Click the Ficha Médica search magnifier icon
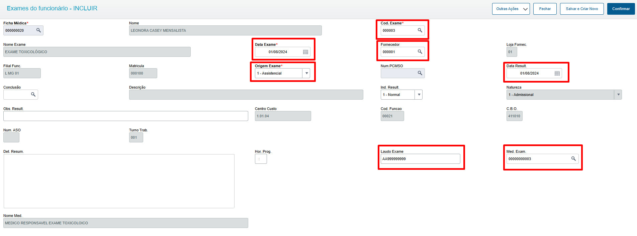 click(x=38, y=30)
